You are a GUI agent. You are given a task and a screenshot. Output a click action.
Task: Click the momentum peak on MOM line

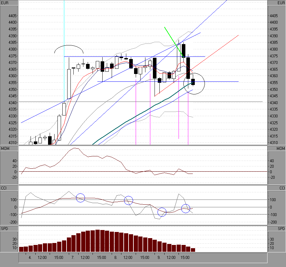pos(75,148)
